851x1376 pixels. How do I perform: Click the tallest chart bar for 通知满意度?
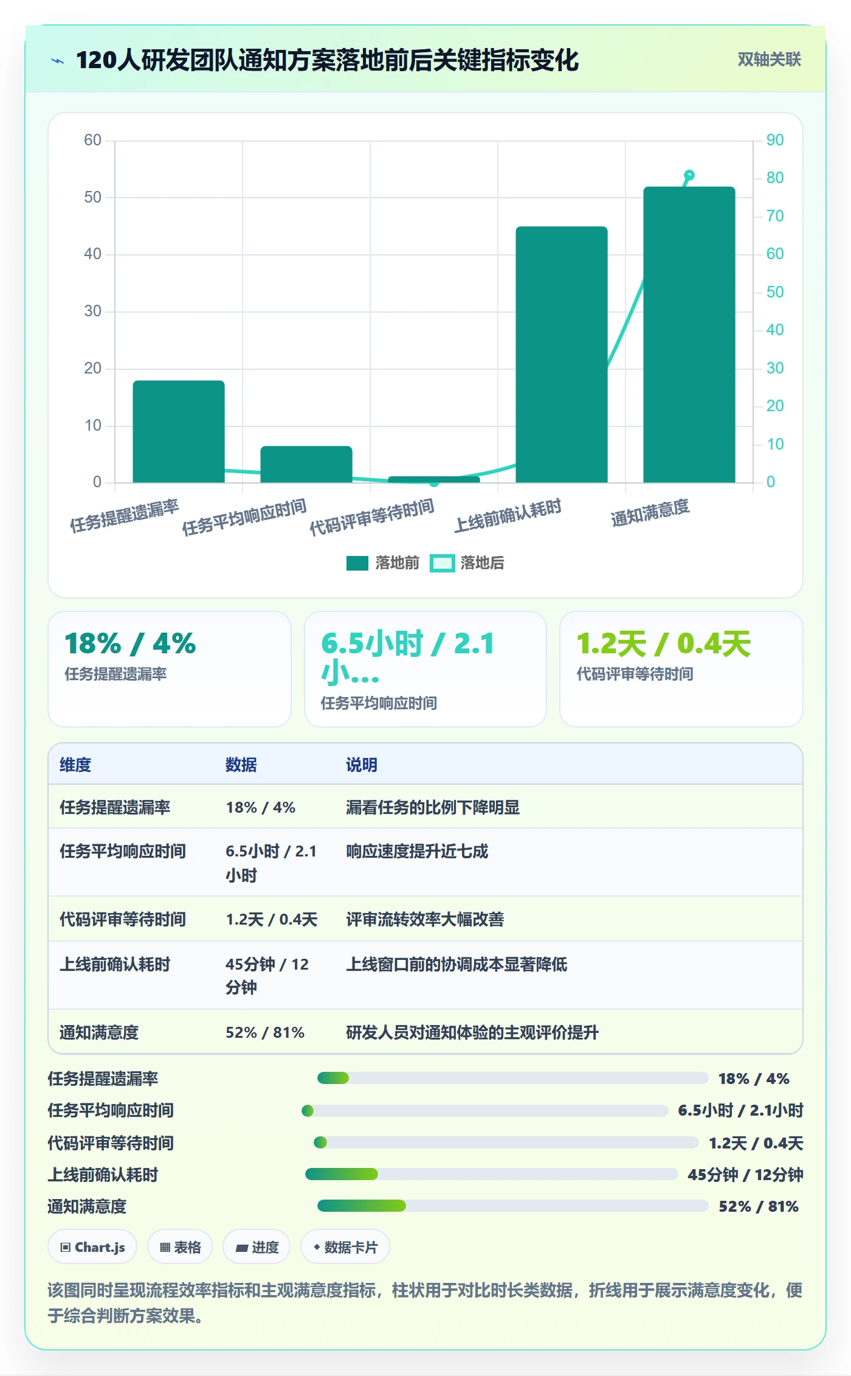[x=689, y=335]
